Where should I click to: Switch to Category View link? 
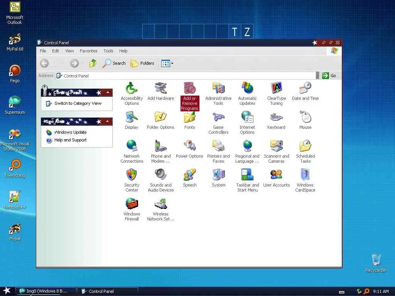[78, 103]
